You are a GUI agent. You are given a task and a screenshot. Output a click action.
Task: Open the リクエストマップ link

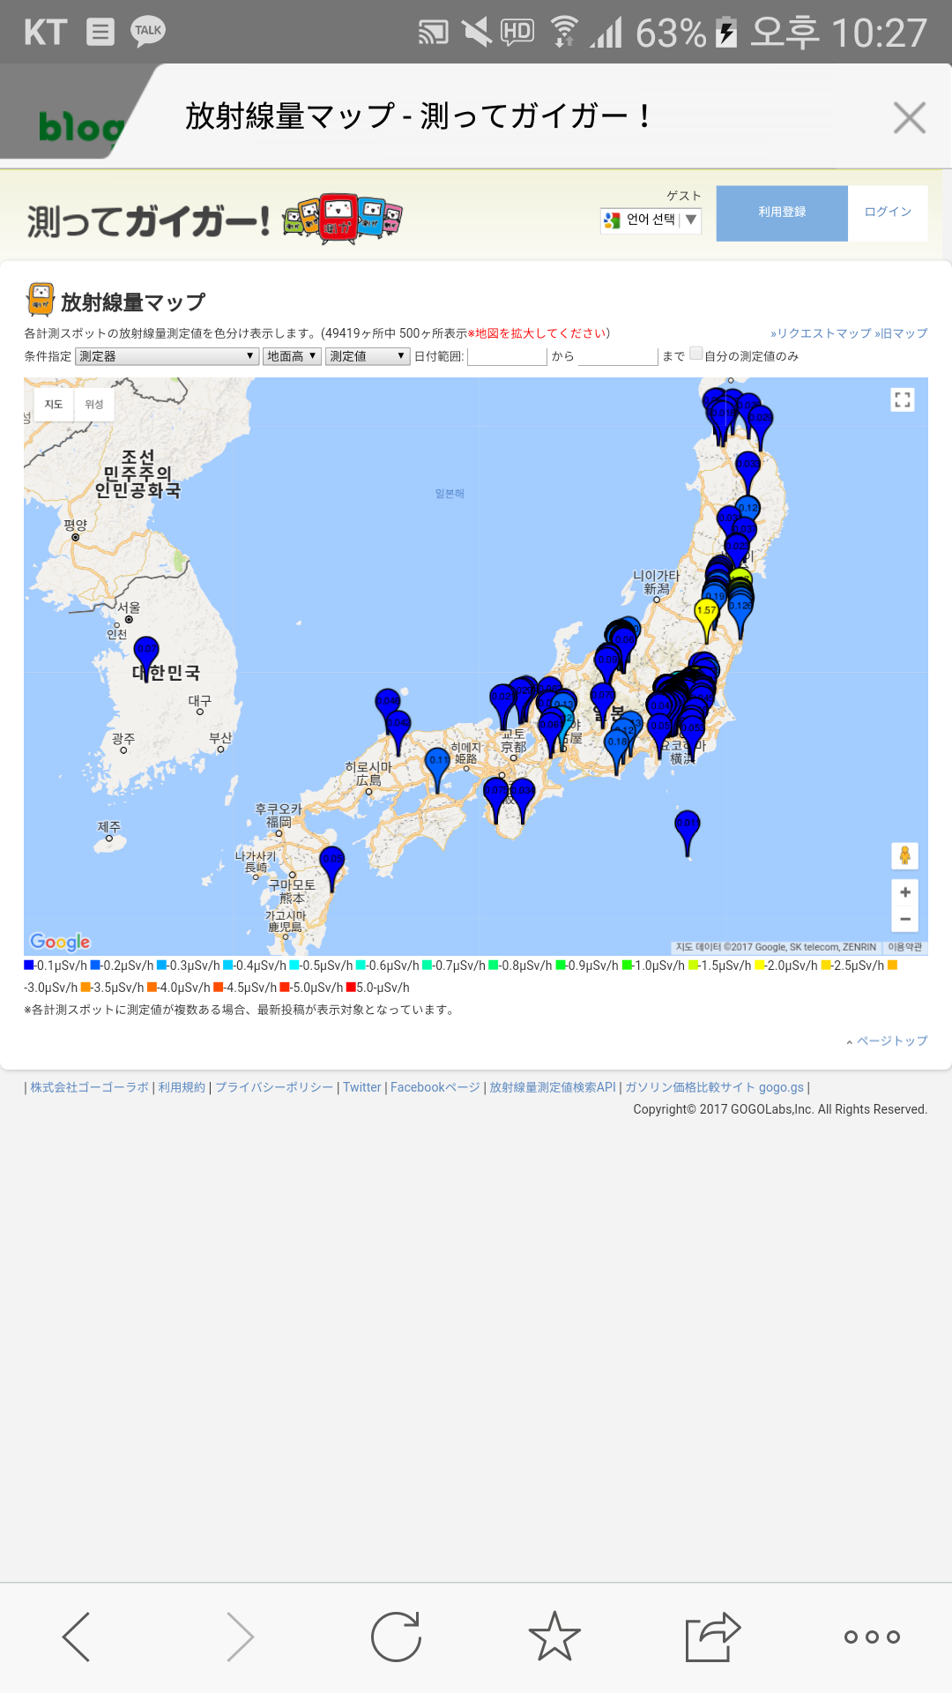(821, 333)
